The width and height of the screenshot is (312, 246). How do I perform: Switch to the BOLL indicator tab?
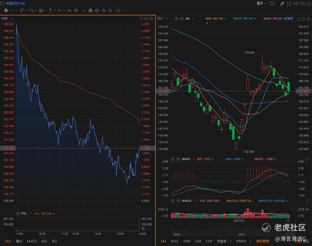coord(175,241)
